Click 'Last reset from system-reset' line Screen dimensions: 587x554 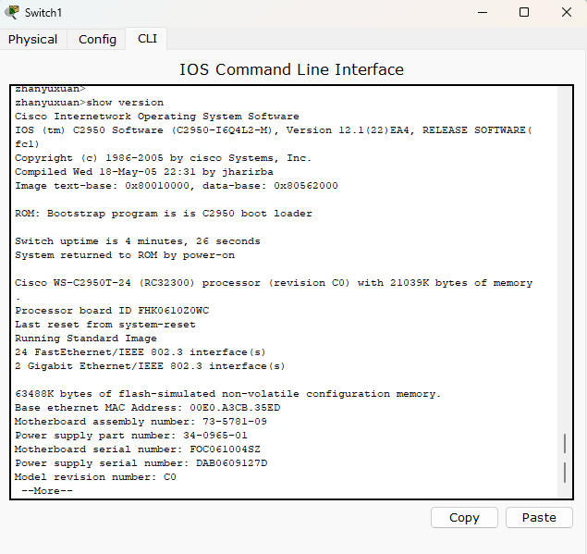click(105, 324)
